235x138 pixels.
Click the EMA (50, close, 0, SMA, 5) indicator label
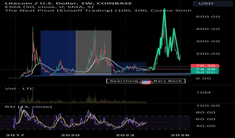pos(49,7)
